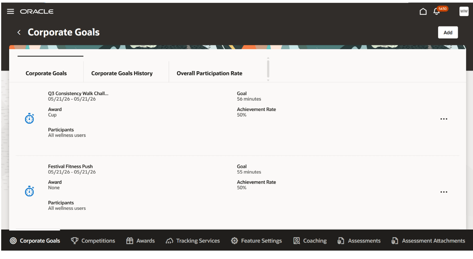The width and height of the screenshot is (473, 259).
Task: Open the Overall Participation Rate tab
Action: point(209,73)
